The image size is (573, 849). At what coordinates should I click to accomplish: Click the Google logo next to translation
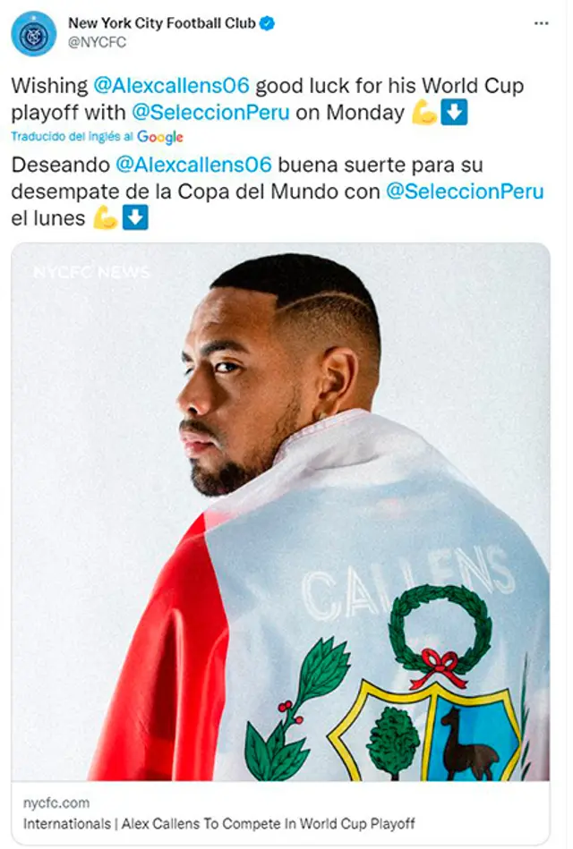[160, 137]
